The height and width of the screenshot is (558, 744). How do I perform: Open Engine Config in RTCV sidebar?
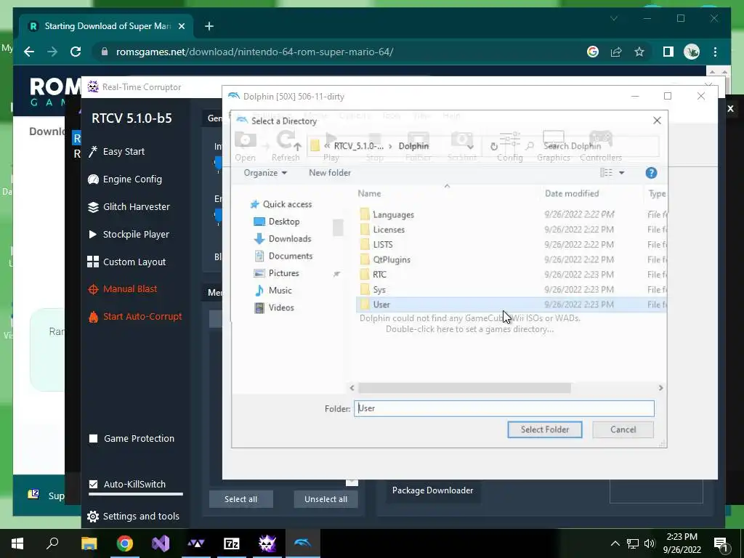(x=125, y=179)
